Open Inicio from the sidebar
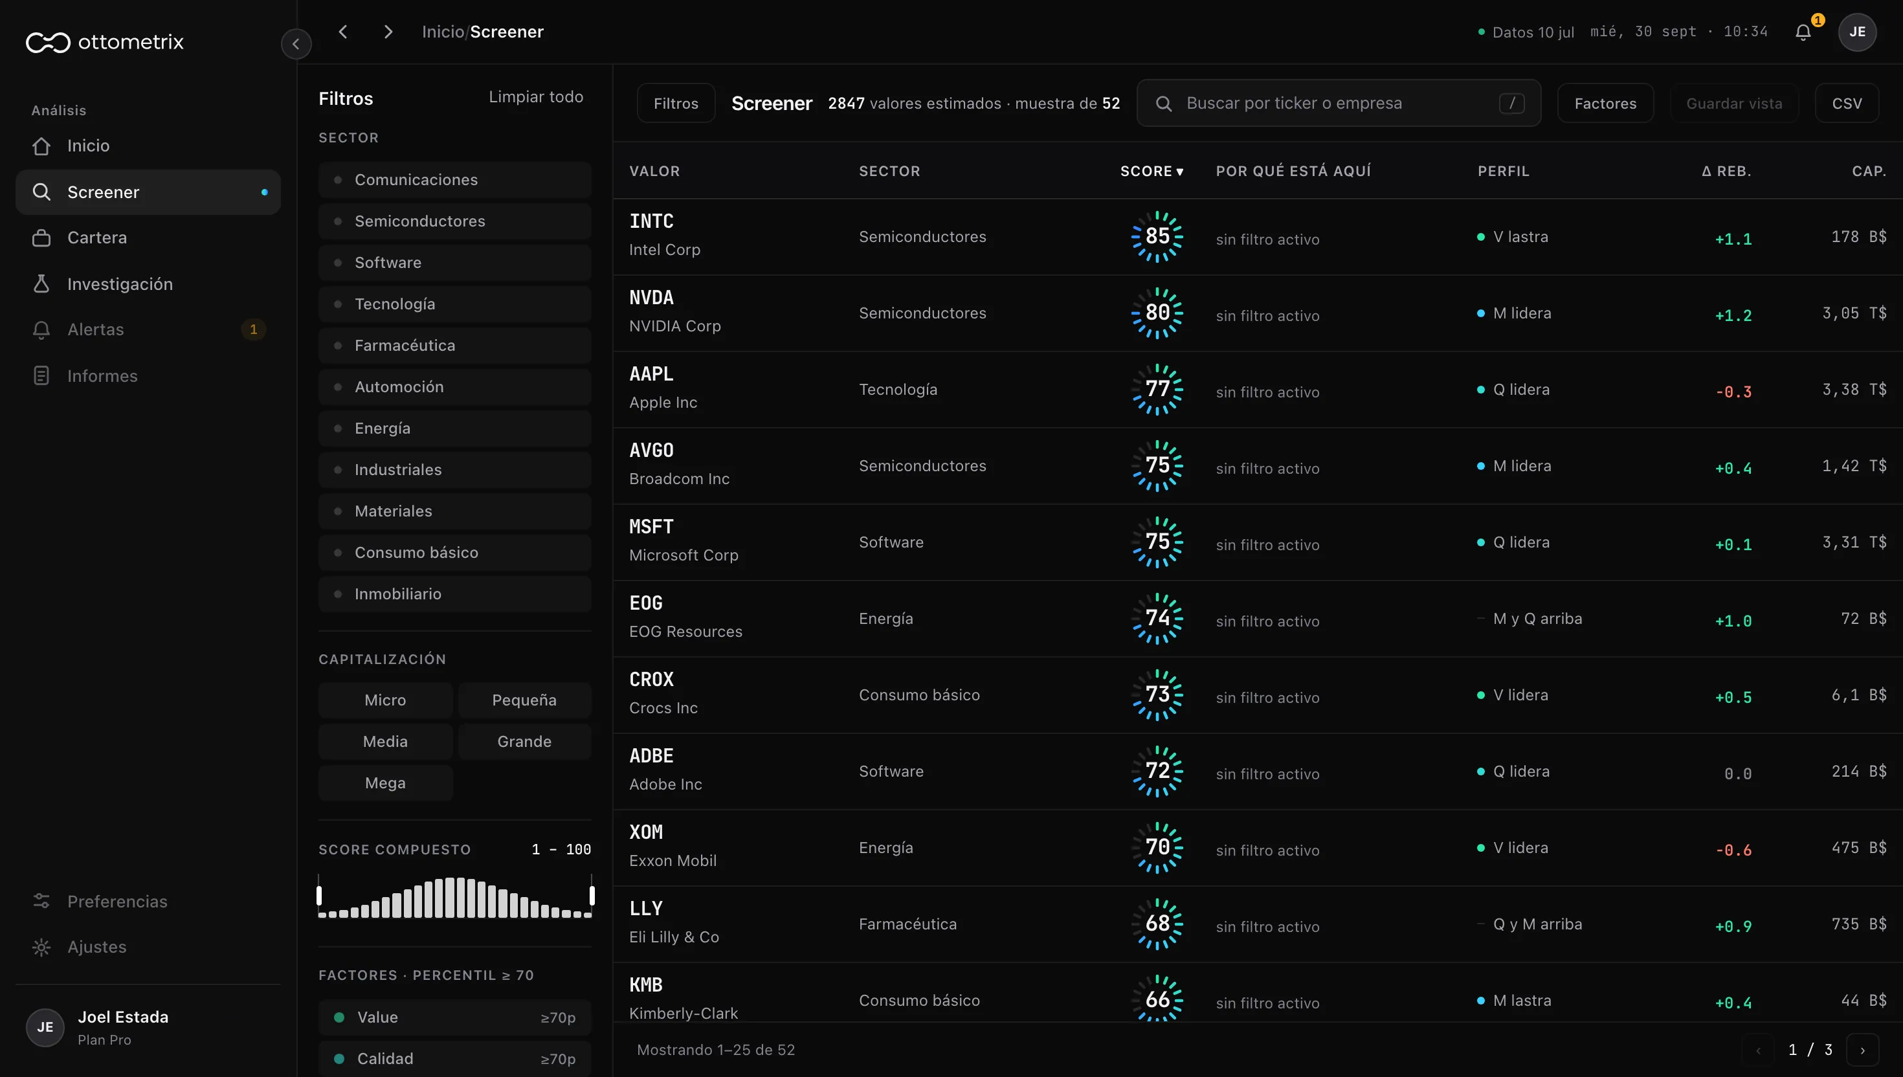Image resolution: width=1903 pixels, height=1077 pixels. click(148, 146)
